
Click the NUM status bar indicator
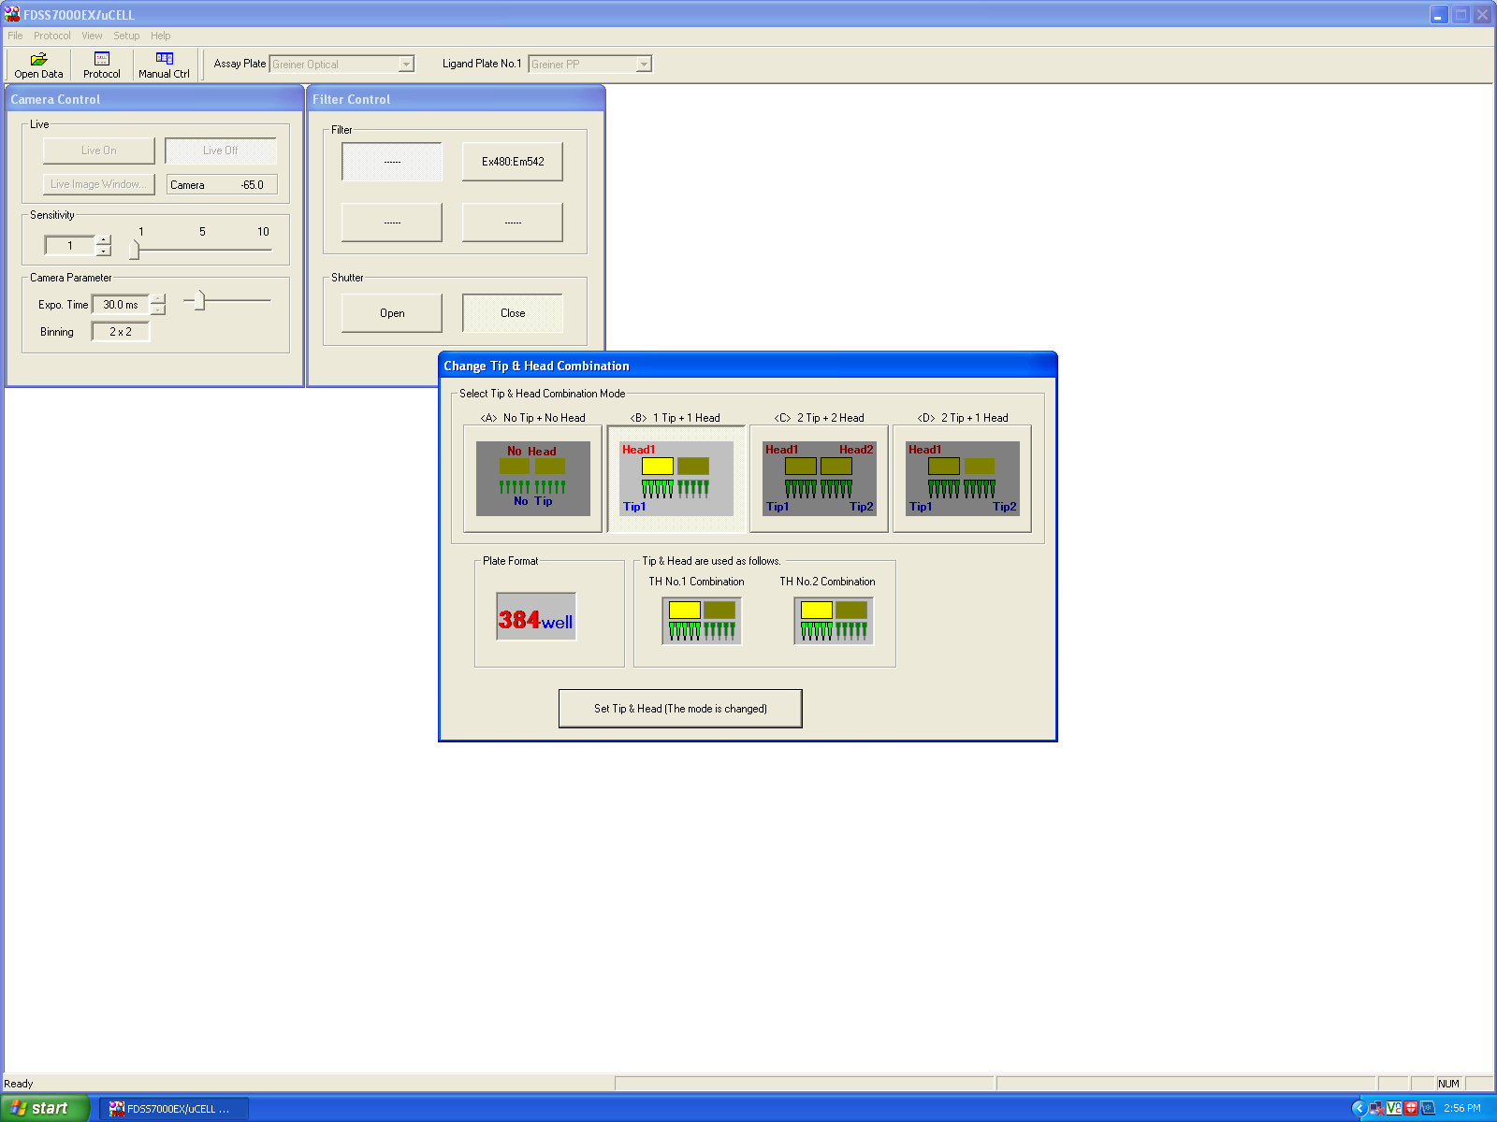[x=1448, y=1084]
